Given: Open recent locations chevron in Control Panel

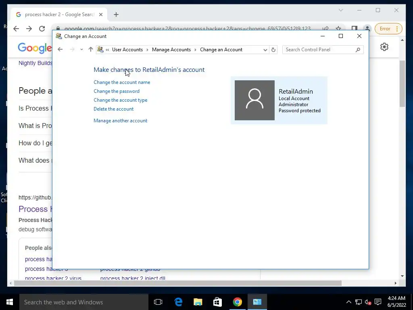Looking at the screenshot, I should tap(81, 50).
